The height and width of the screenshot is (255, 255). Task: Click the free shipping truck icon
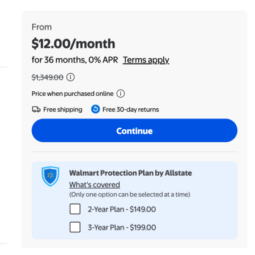36,109
